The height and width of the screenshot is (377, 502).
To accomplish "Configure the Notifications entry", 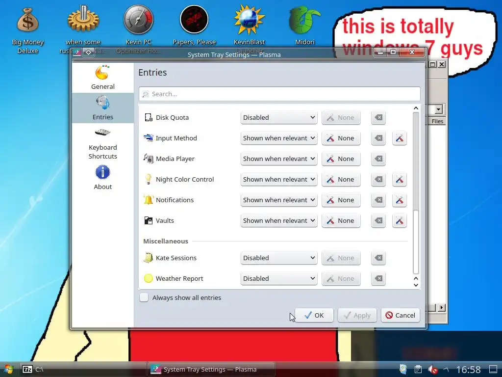I will (x=400, y=200).
